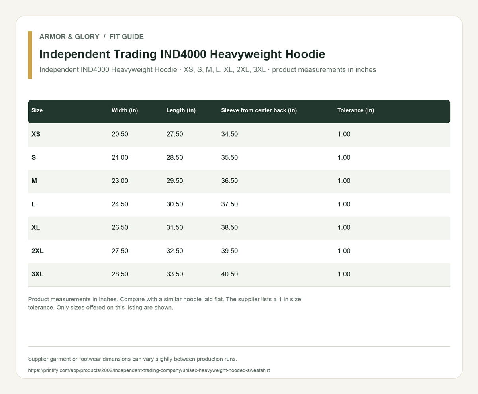478x394 pixels.
Task: Select the tolerance value 1.00 in the XL row
Action: (344, 227)
